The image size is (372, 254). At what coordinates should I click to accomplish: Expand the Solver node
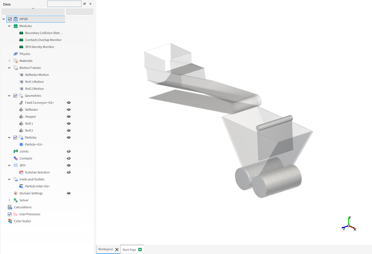pyautogui.click(x=9, y=200)
